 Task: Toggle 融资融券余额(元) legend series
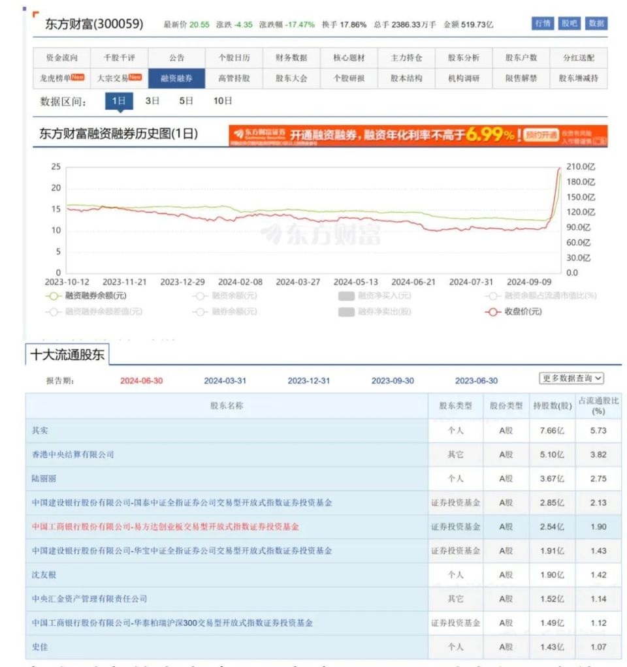(86, 296)
